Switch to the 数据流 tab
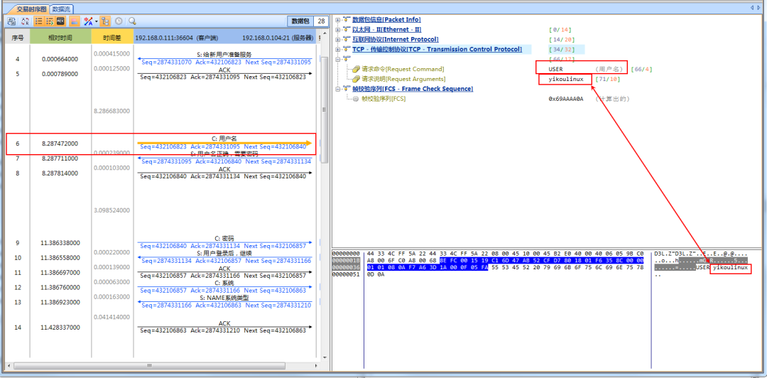This screenshot has width=767, height=378. (x=61, y=9)
